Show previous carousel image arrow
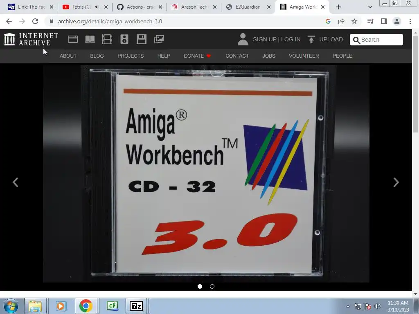Screen dimensions: 419x314 [x=16, y=182]
